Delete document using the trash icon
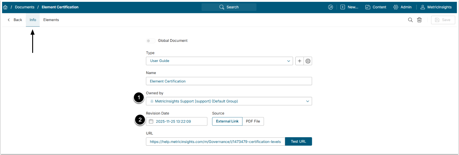This screenshot has width=459, height=155. tap(419, 20)
